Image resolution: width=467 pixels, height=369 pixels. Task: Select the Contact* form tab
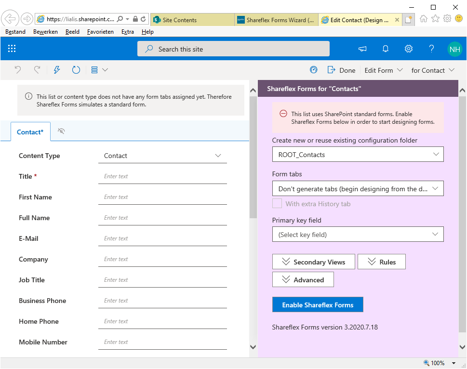coord(30,132)
